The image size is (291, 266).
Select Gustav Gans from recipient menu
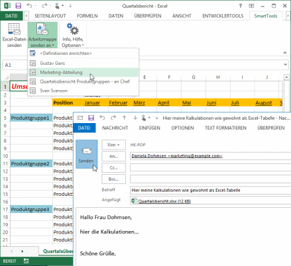(x=84, y=63)
